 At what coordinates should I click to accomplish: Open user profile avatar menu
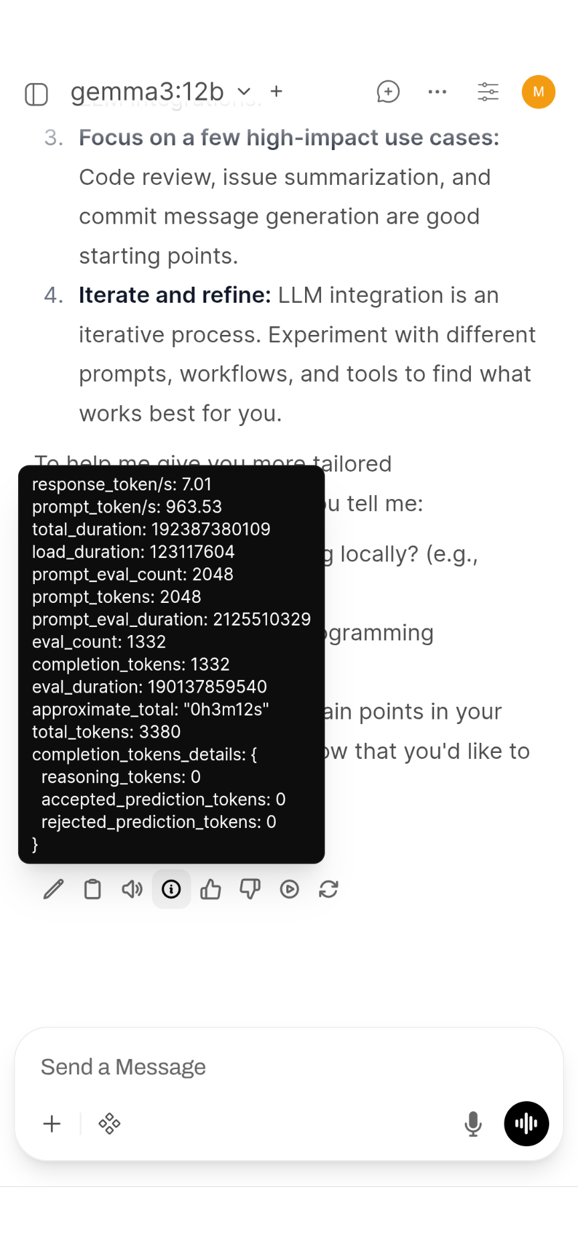(x=539, y=92)
